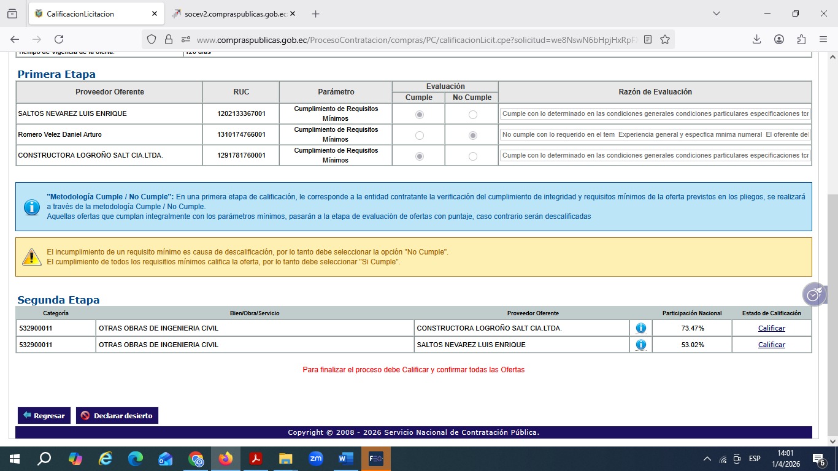Open Firefox downloads panel
This screenshot has width=838, height=471.
click(756, 39)
